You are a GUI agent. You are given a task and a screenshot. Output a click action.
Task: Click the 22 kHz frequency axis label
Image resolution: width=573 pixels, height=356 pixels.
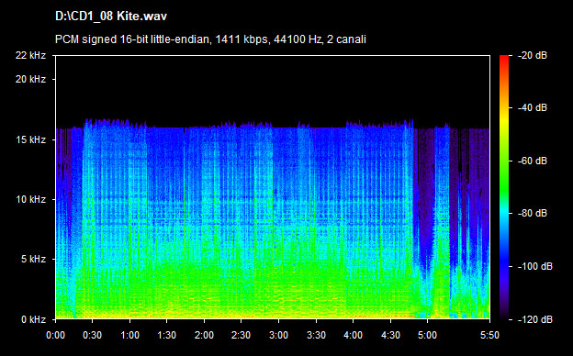(x=30, y=55)
